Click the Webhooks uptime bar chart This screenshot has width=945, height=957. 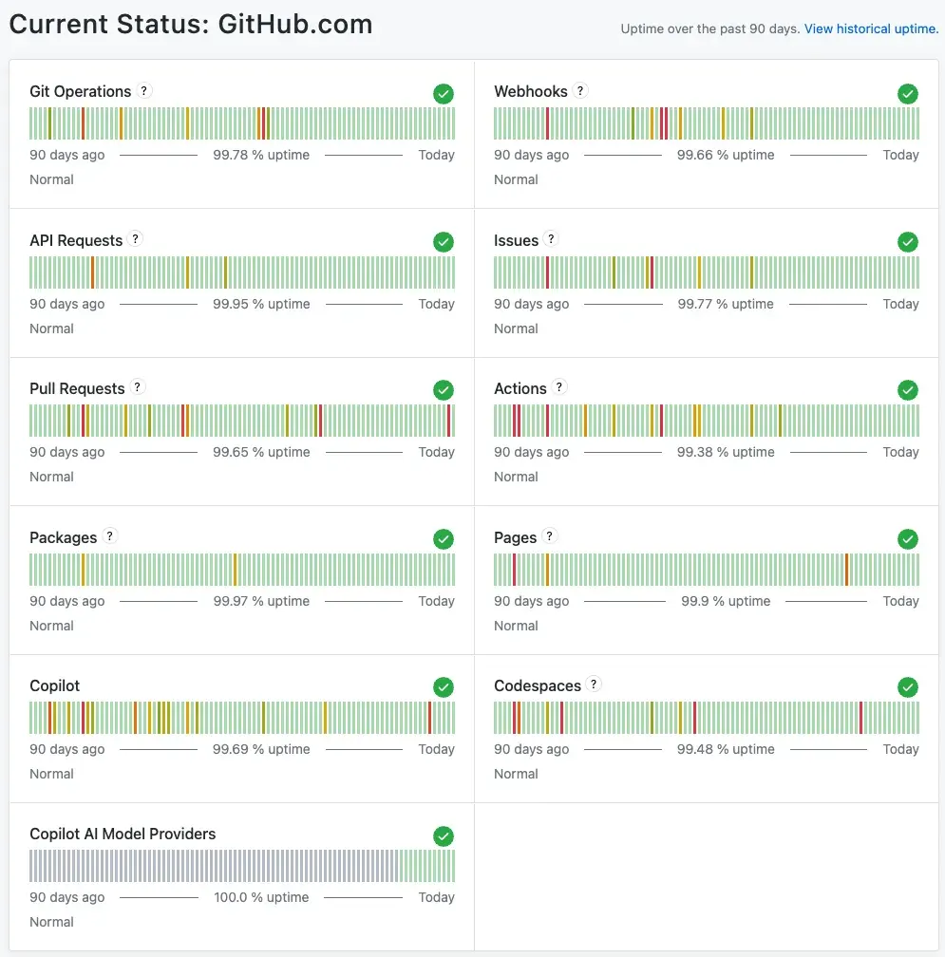707,123
